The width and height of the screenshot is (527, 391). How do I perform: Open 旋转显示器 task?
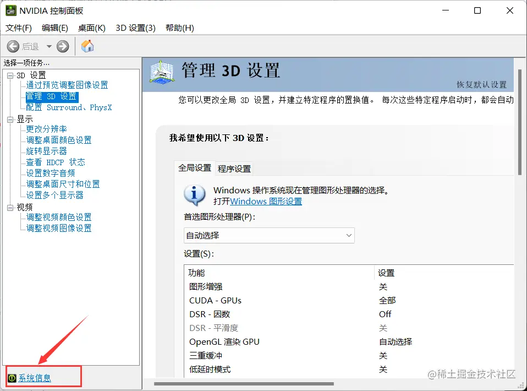click(46, 151)
